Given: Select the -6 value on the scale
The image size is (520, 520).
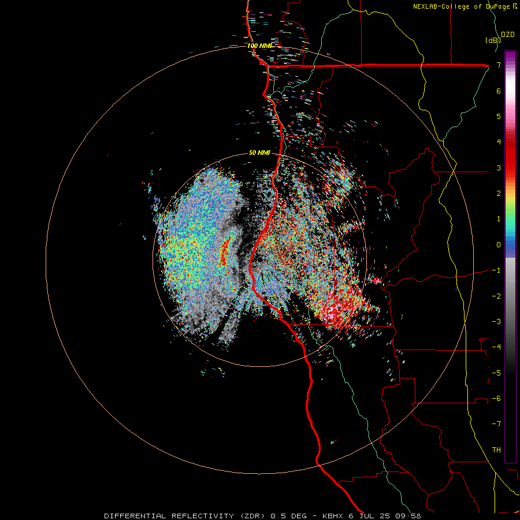Looking at the screenshot, I should tap(496, 399).
